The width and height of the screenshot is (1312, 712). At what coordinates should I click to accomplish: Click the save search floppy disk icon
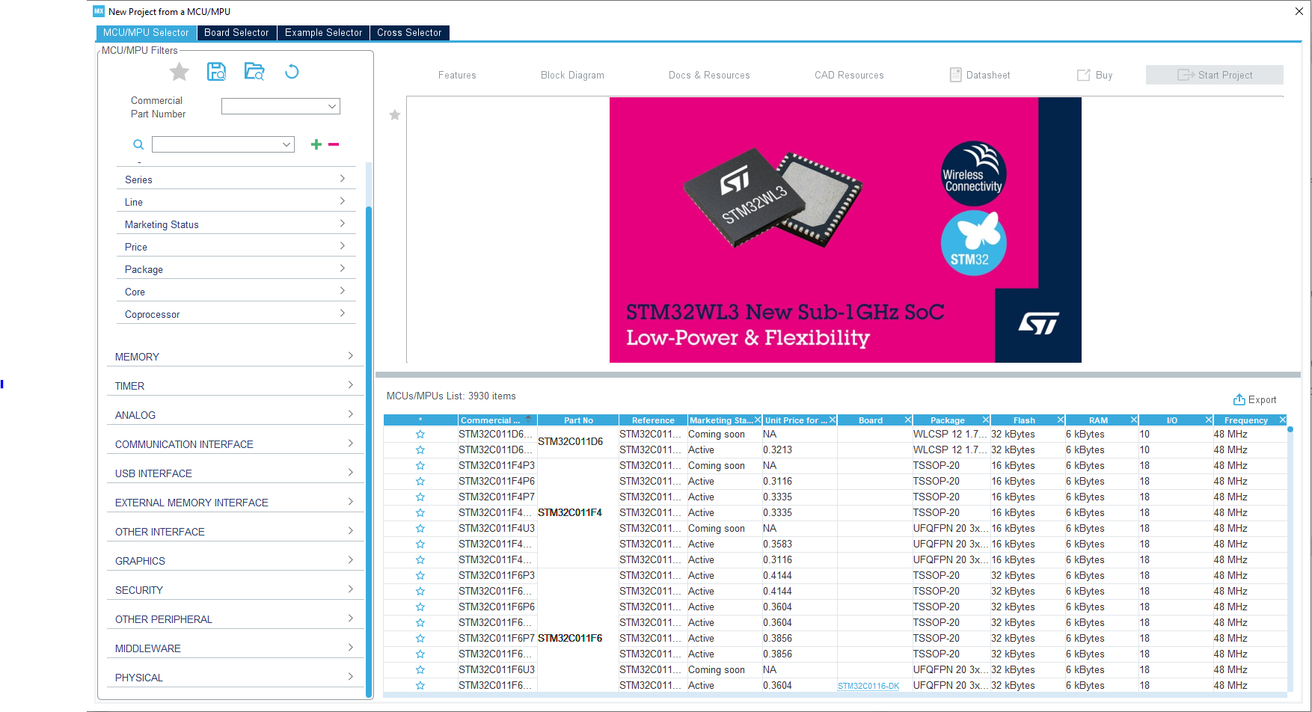point(217,72)
